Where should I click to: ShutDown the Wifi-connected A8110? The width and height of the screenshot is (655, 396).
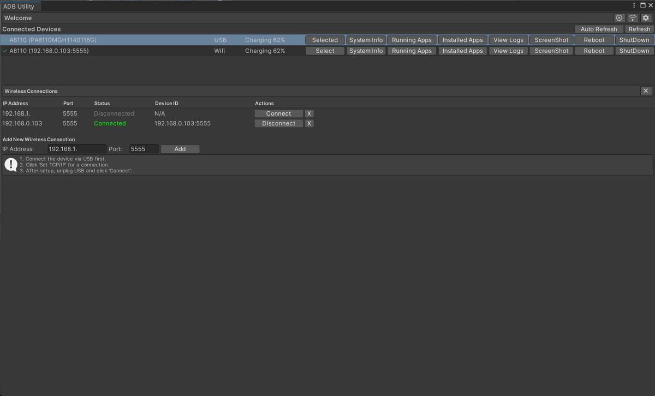(x=634, y=51)
